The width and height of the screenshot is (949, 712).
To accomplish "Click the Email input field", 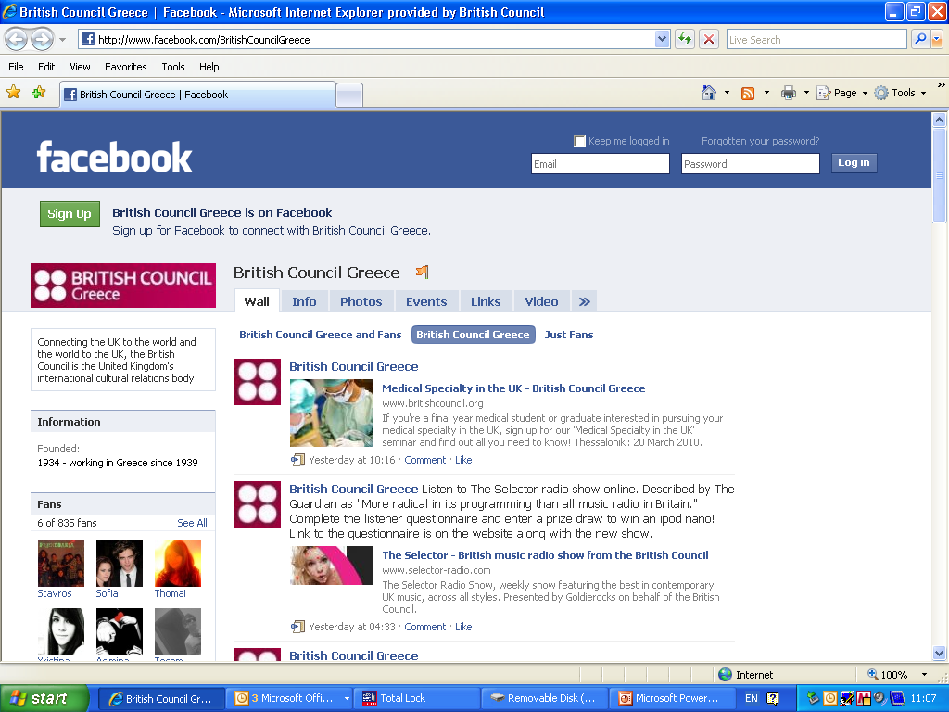I will point(600,163).
